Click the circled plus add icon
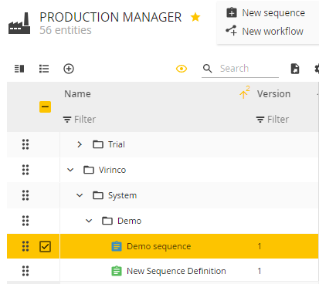 click(69, 69)
